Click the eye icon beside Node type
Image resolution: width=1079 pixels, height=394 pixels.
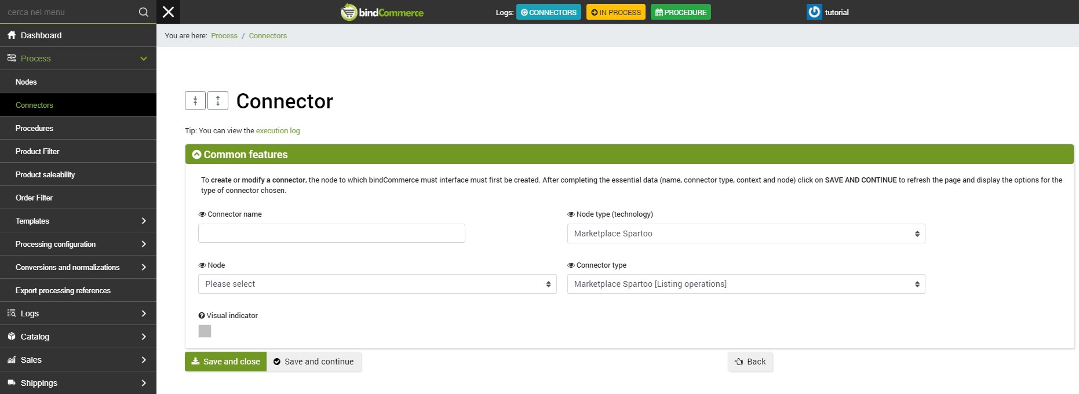571,214
